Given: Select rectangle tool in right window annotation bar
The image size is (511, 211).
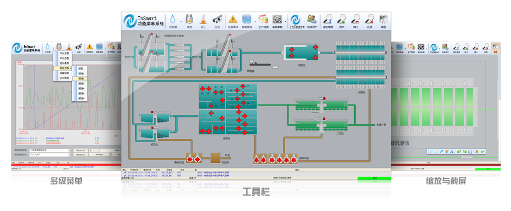Looking at the screenshot, I should tap(430, 151).
